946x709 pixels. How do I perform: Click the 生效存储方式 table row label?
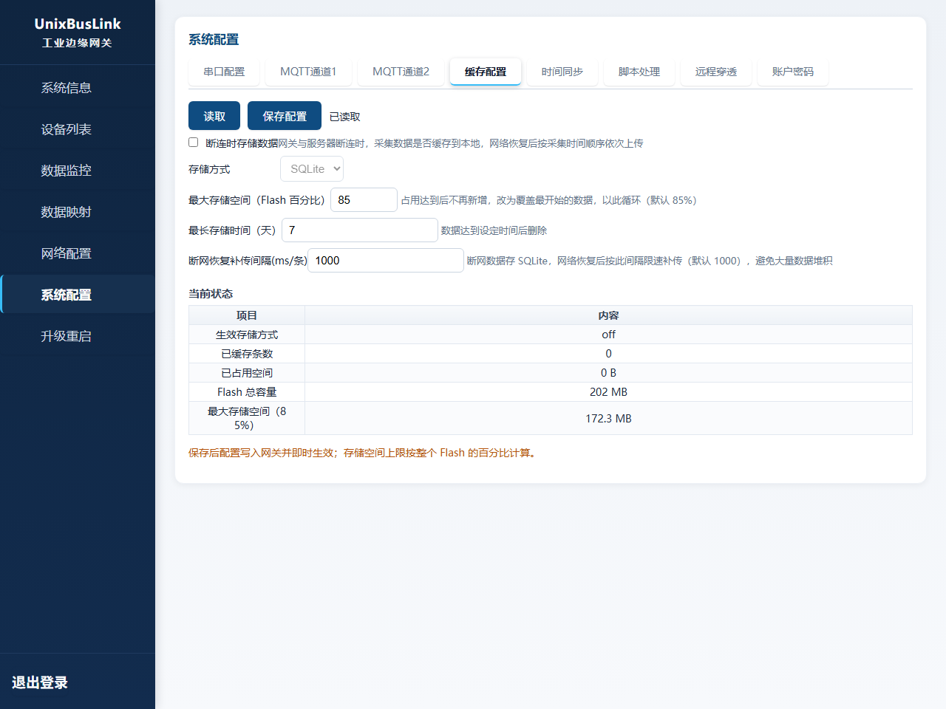pos(247,335)
